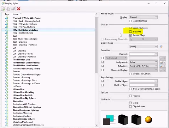Open the Hidden Edges line style dropdown
The image size is (169, 128).
tap(143, 85)
